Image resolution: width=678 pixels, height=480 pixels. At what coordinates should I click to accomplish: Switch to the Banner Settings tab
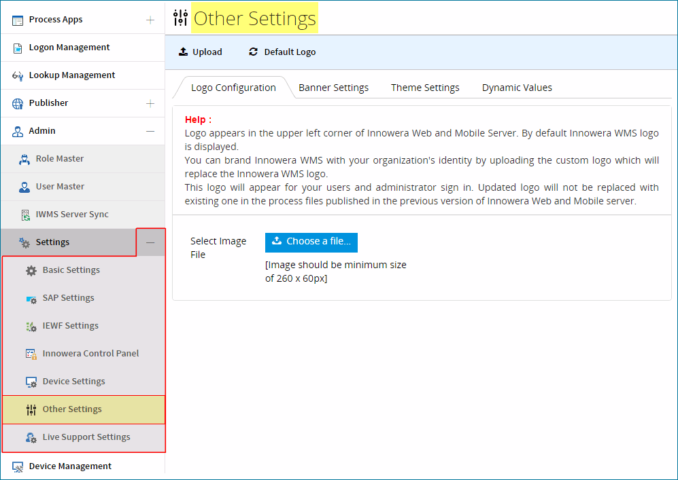click(x=333, y=88)
